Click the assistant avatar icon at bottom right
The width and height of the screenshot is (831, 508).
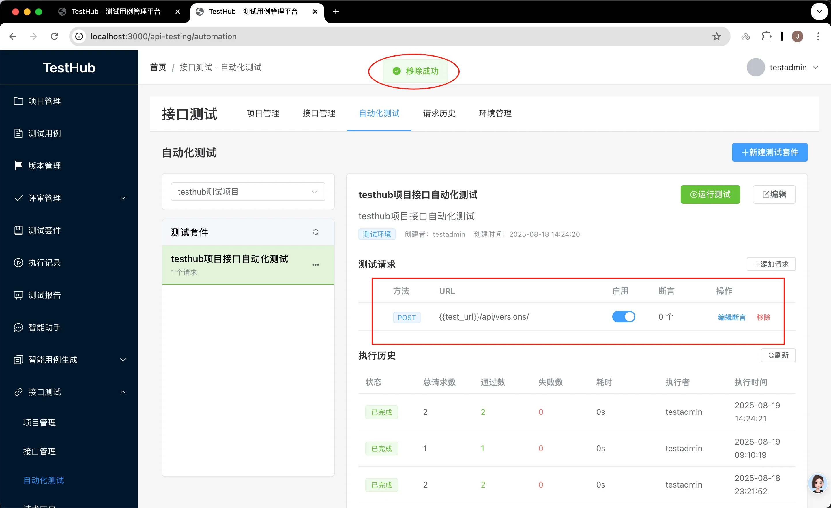tap(817, 484)
